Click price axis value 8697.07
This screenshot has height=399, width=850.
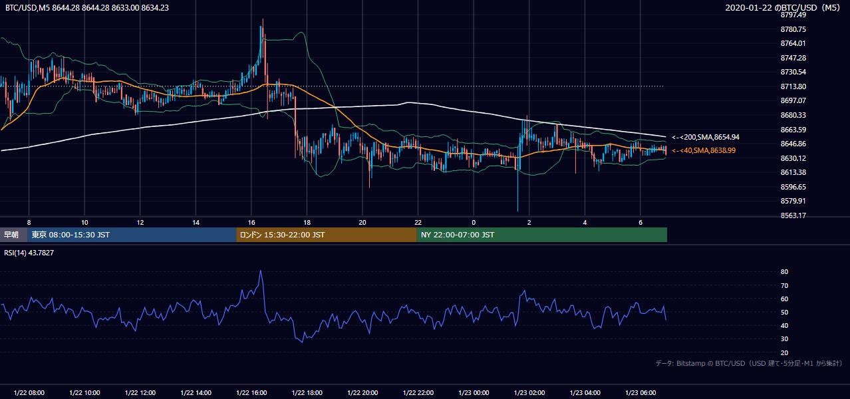point(793,100)
